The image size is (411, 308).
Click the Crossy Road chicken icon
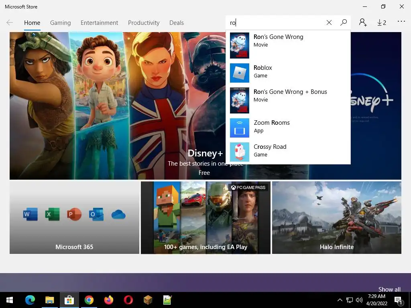[240, 152]
